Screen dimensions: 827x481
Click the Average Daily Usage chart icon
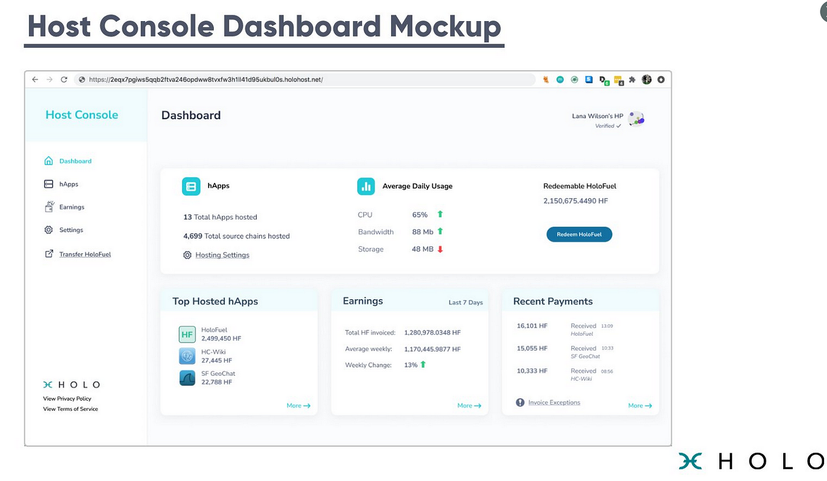[366, 186]
